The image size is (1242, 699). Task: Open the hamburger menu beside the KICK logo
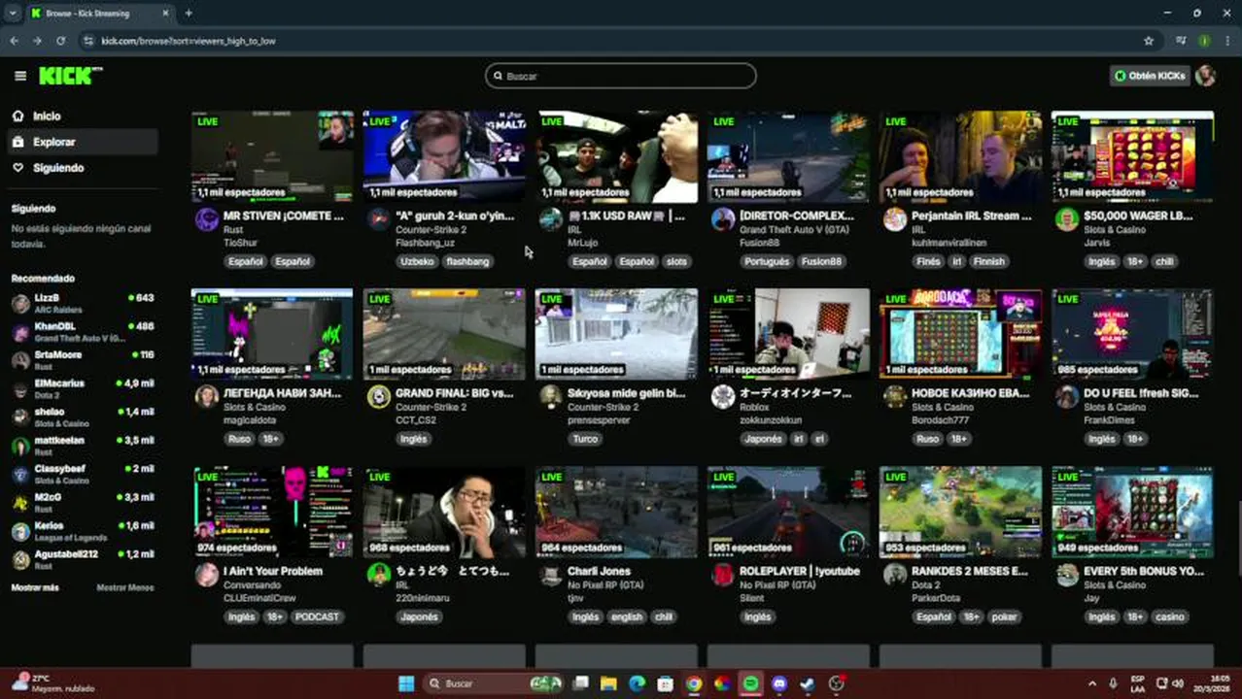(x=20, y=76)
